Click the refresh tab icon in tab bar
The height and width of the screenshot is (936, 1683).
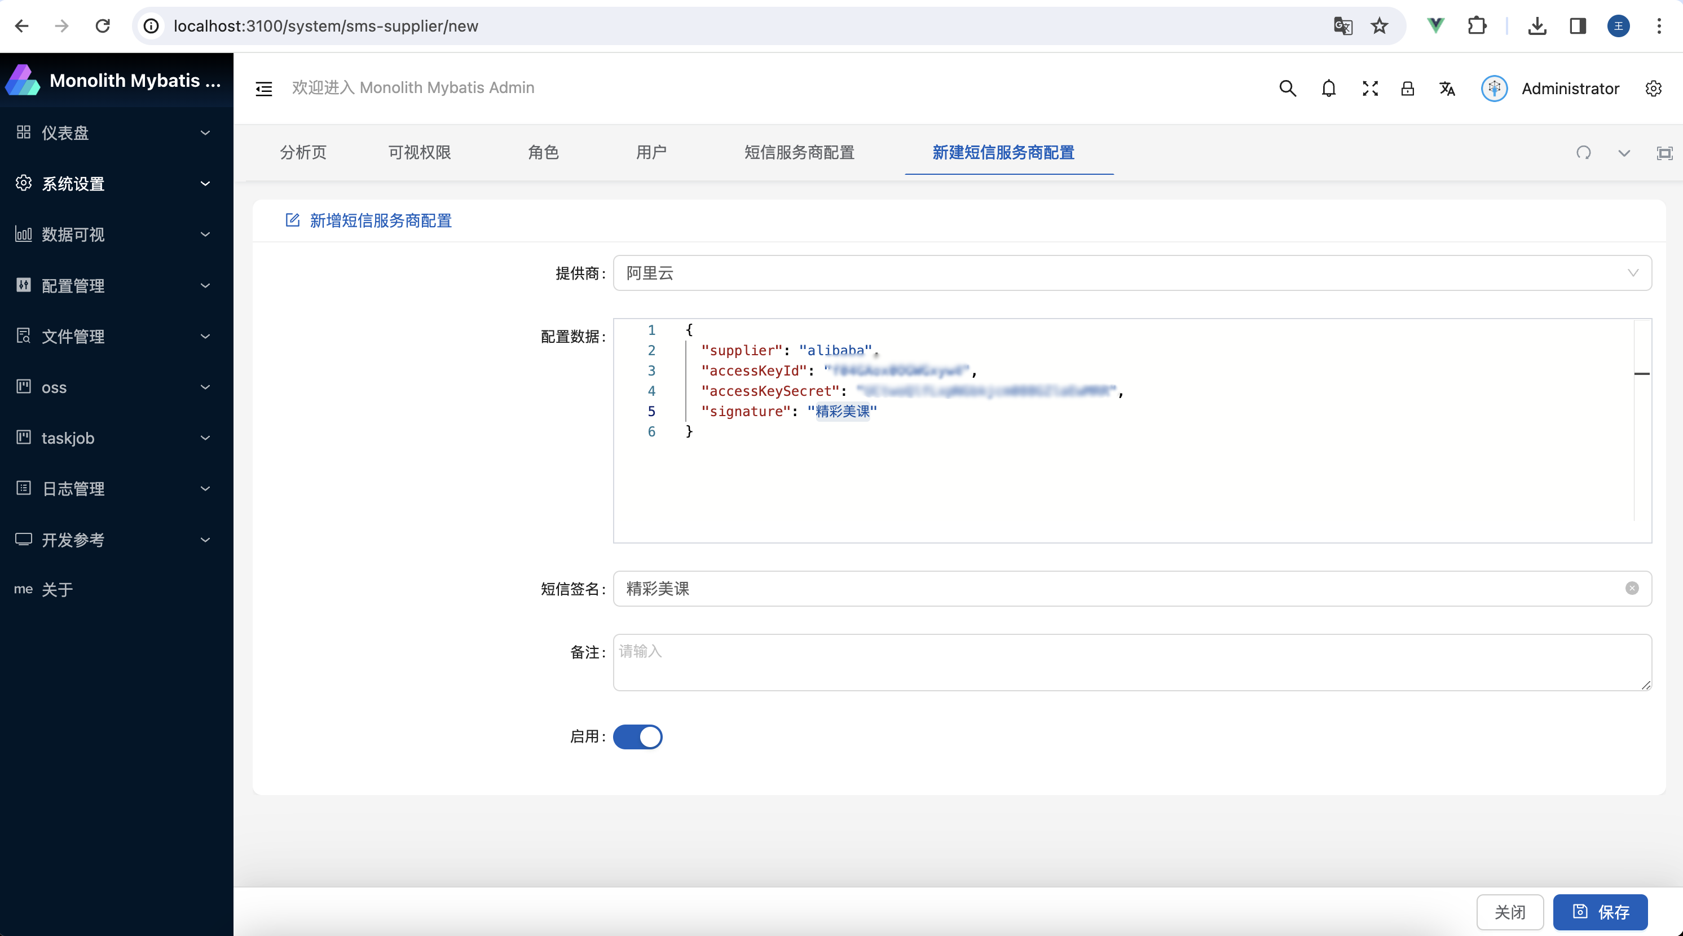click(1583, 153)
